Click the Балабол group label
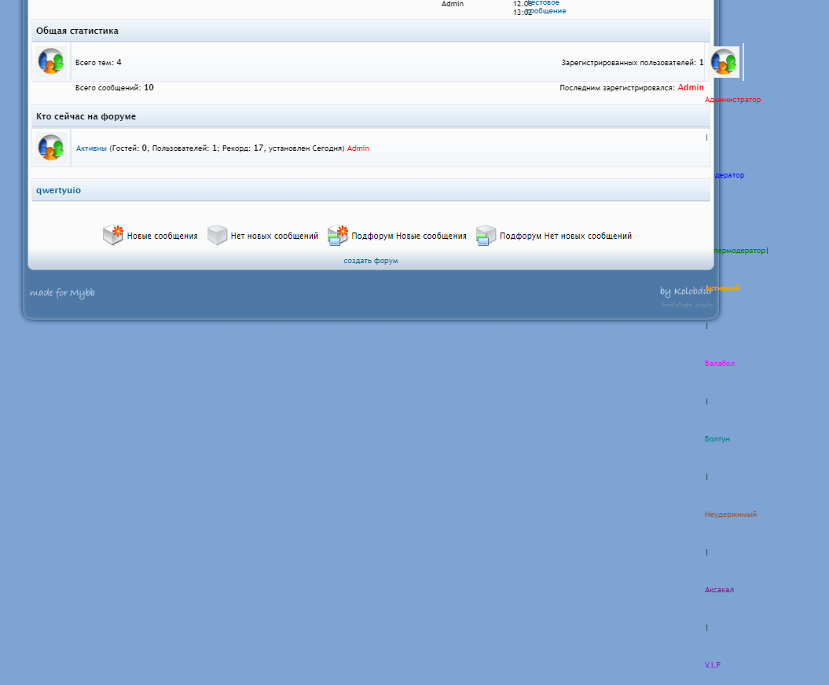This screenshot has width=829, height=685. click(720, 364)
